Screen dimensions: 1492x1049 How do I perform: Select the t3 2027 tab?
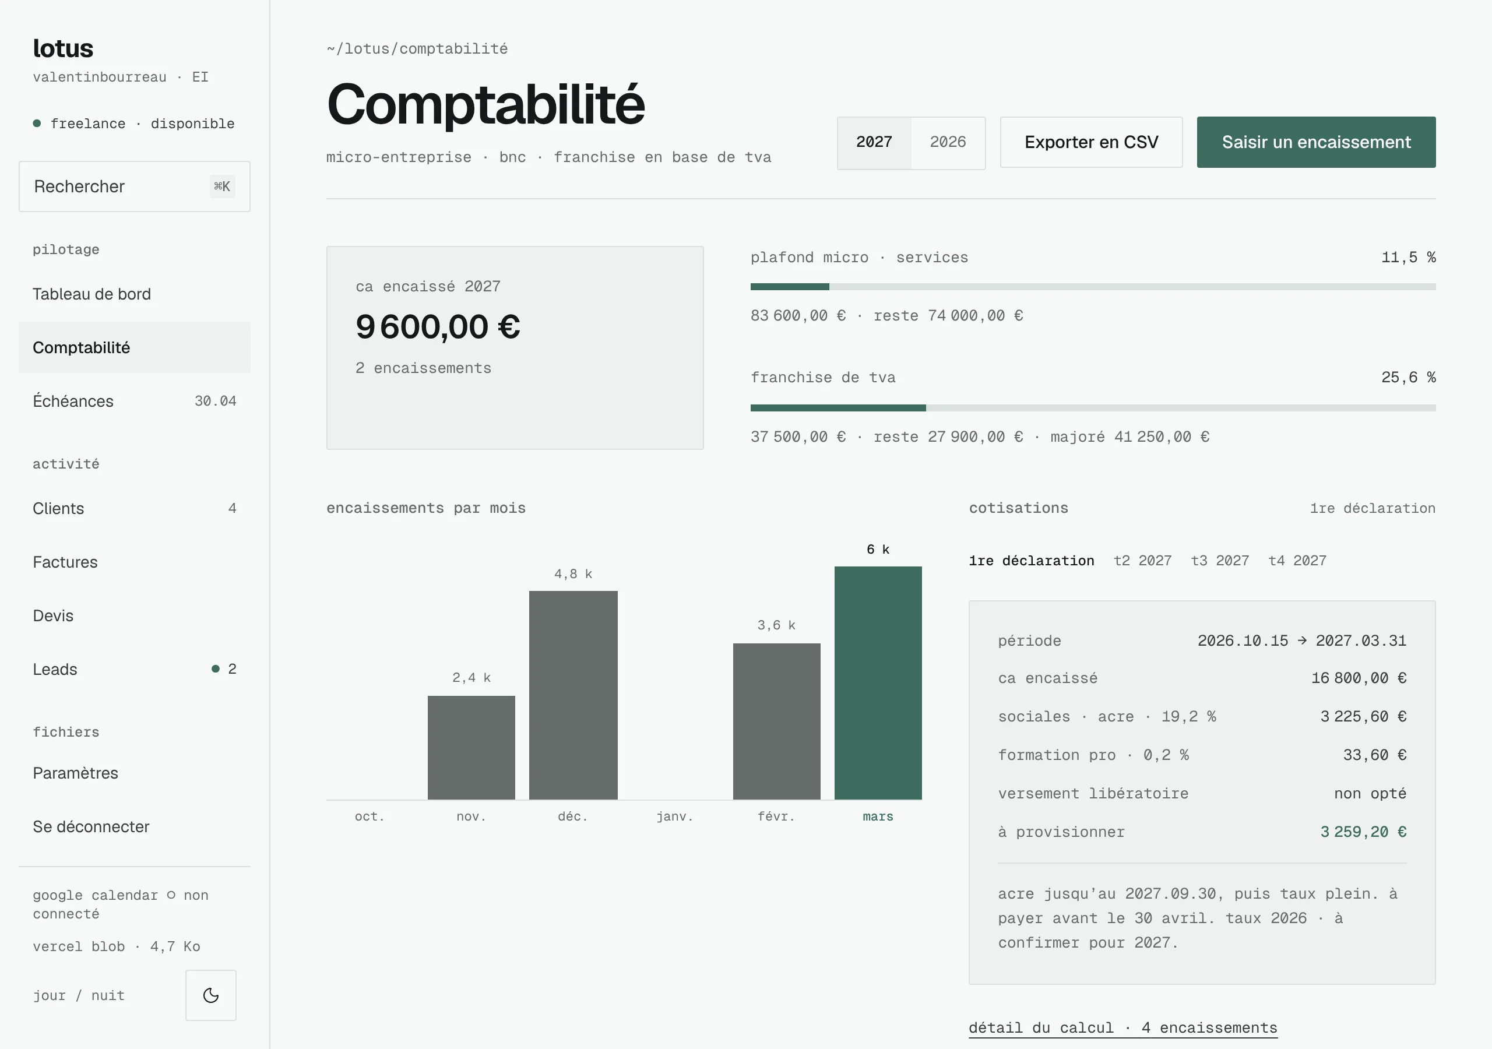click(1220, 560)
